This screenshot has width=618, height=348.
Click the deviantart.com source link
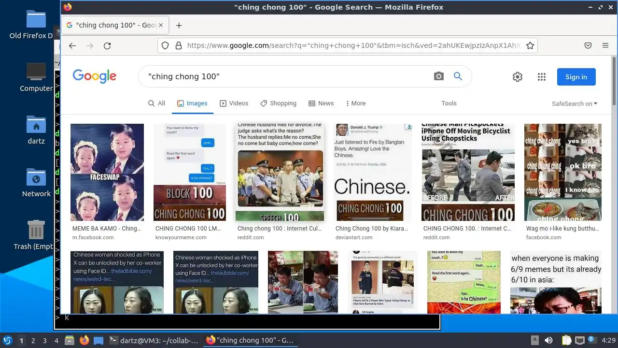click(x=354, y=238)
